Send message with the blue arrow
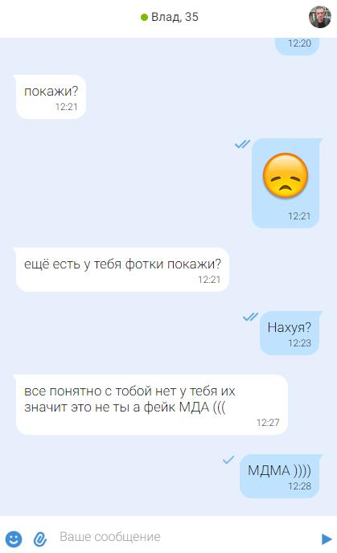337x553 pixels. point(327,539)
